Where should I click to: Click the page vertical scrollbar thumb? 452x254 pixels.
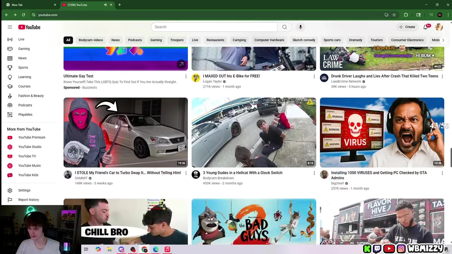pyautogui.click(x=450, y=158)
